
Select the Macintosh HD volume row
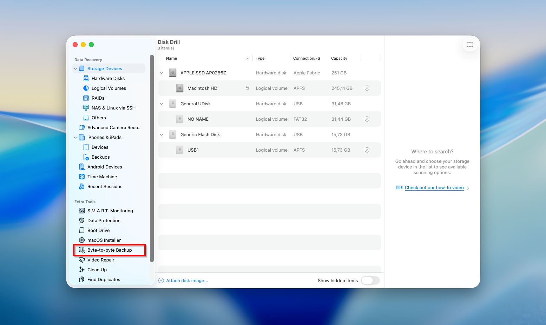[270, 88]
